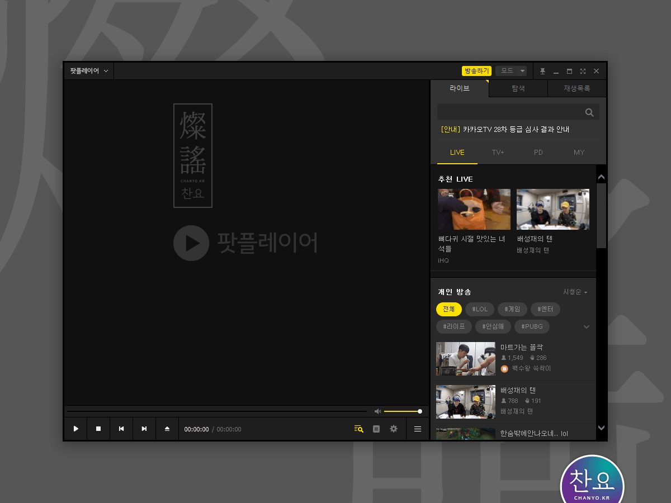Select the MY sub-tab
The width and height of the screenshot is (671, 503).
579,153
